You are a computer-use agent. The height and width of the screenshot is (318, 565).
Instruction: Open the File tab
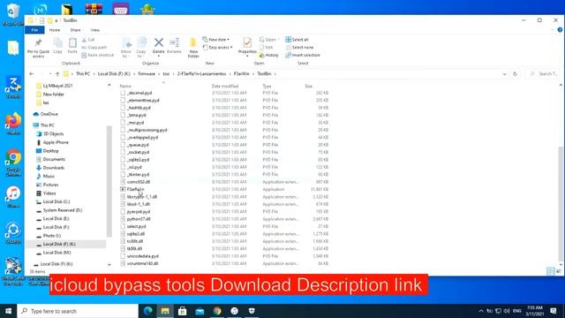[x=34, y=30]
